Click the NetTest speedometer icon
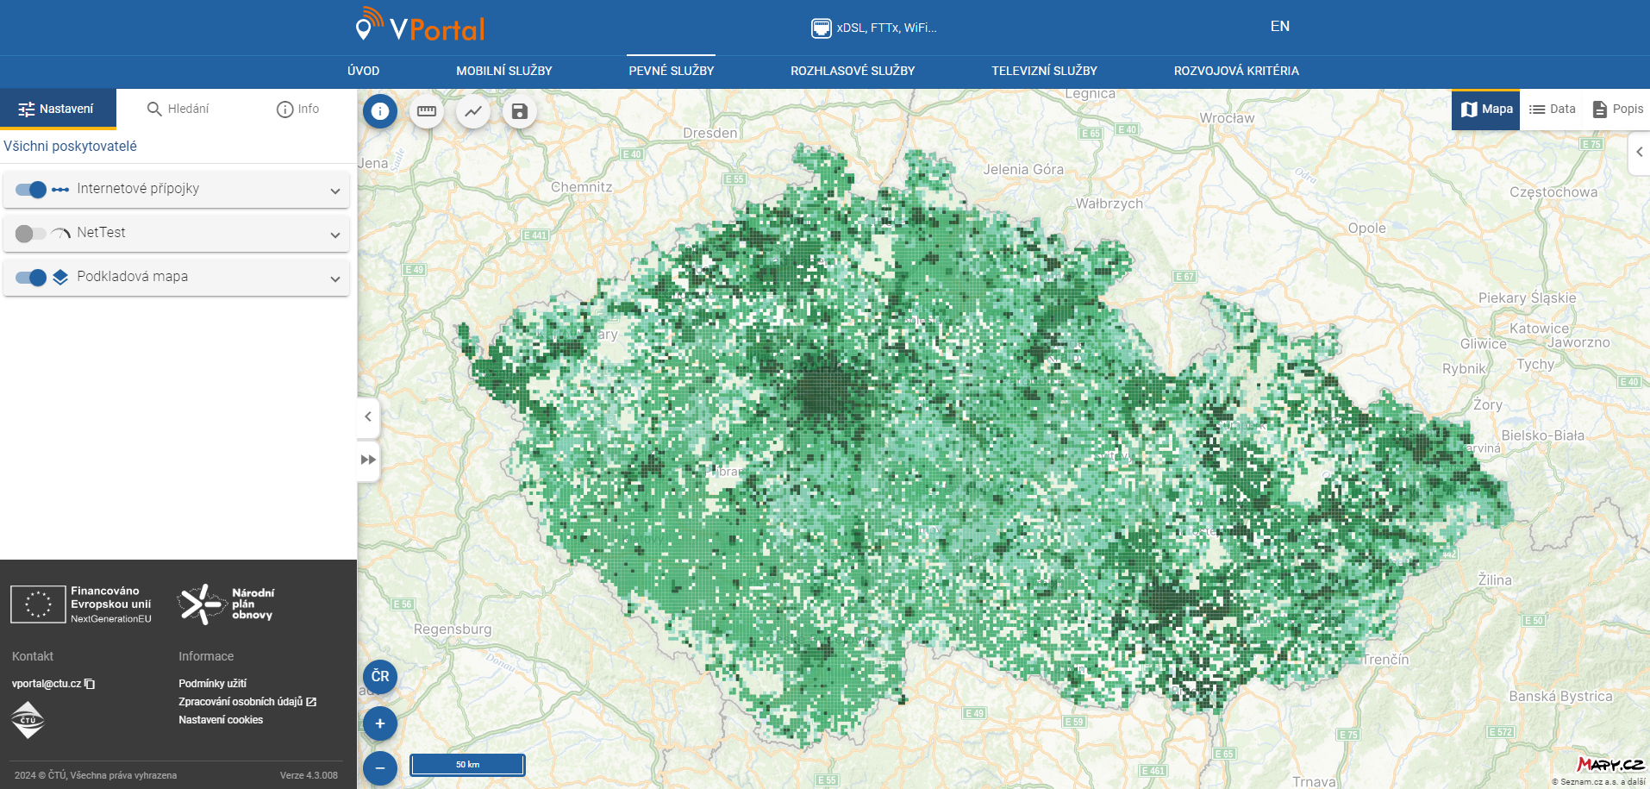 60,233
